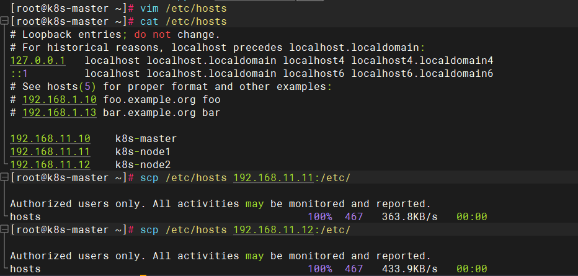This screenshot has height=276, width=578.
Task: Click the 'For historical reasons' comment line
Action: pos(218,48)
